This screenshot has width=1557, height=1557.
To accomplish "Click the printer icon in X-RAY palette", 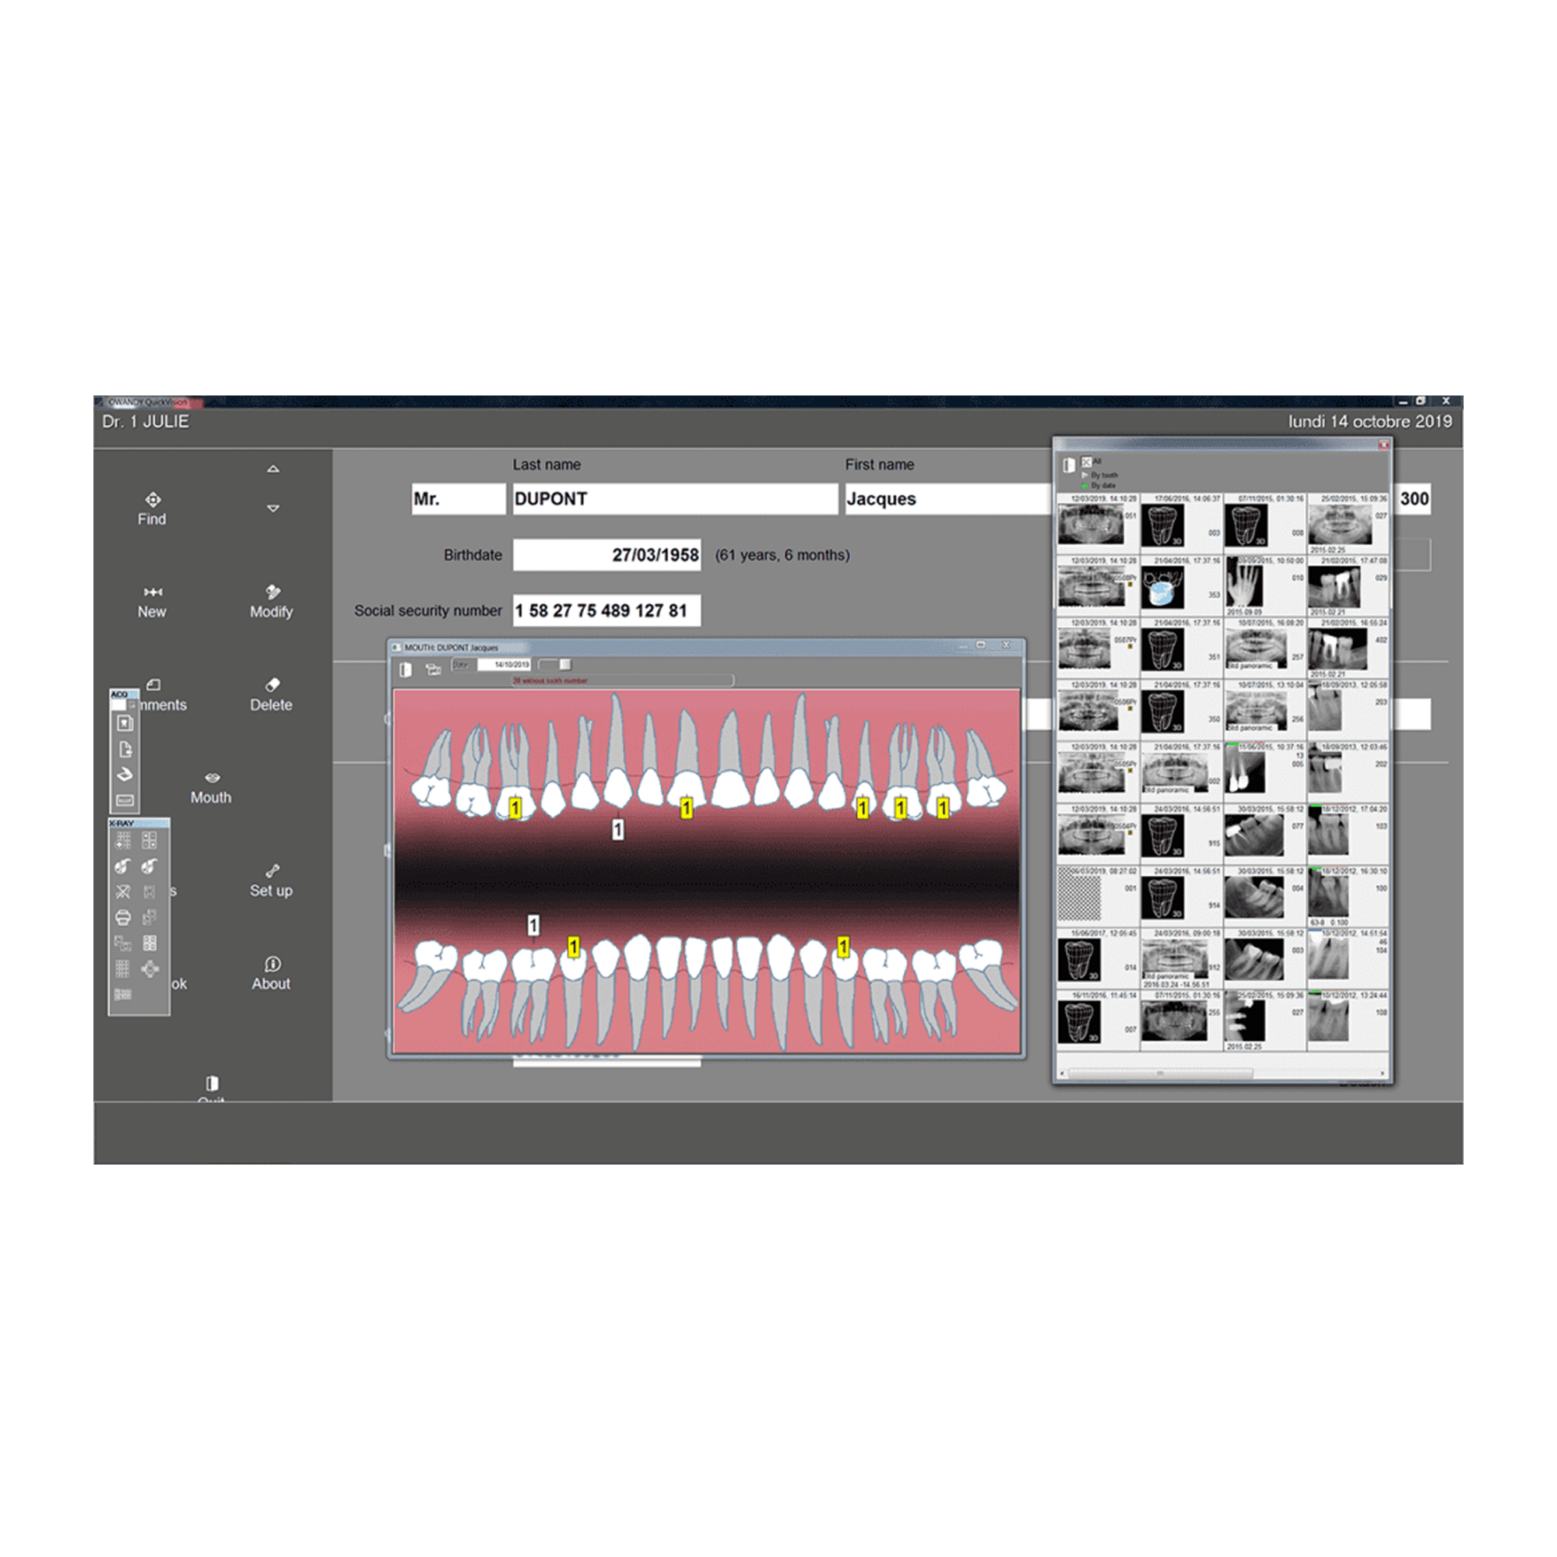I will click(122, 917).
